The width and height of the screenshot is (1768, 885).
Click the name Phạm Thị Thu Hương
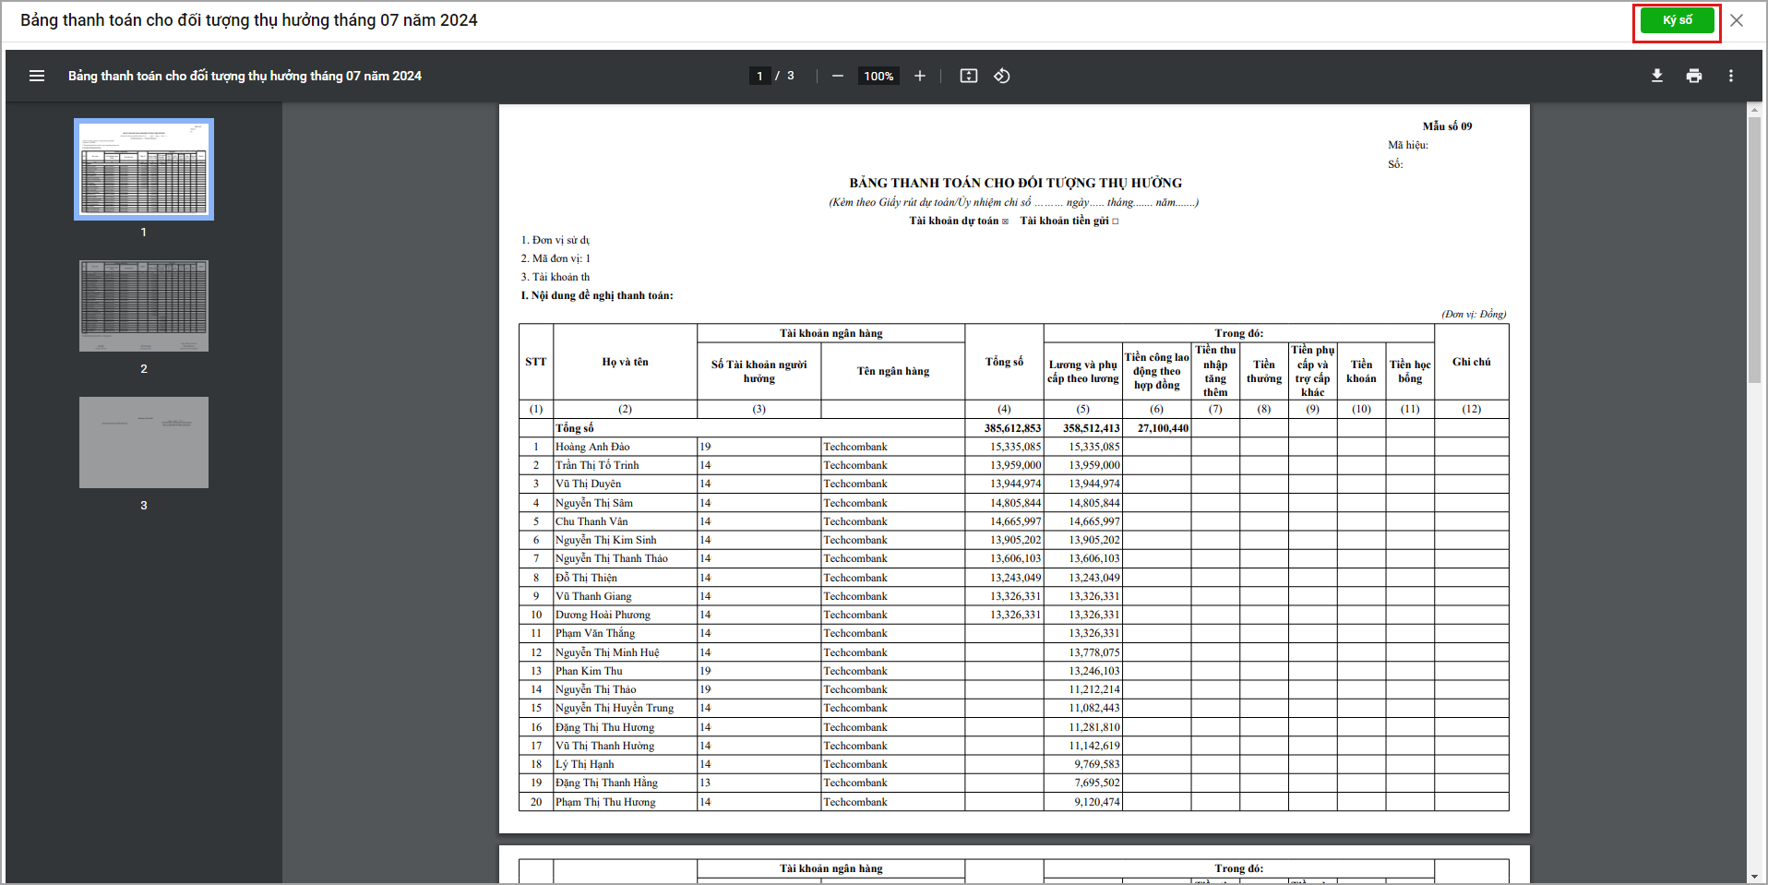click(605, 802)
